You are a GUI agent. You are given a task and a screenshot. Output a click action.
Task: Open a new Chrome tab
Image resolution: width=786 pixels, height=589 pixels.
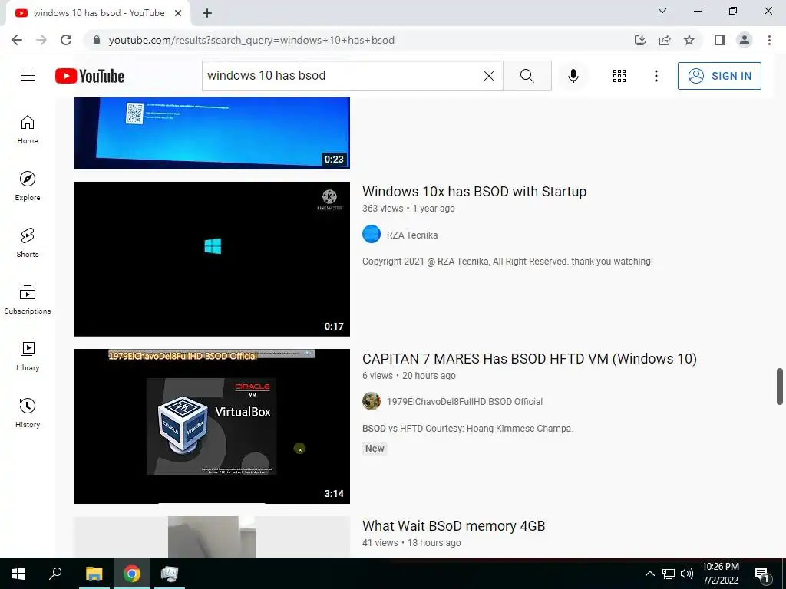207,13
